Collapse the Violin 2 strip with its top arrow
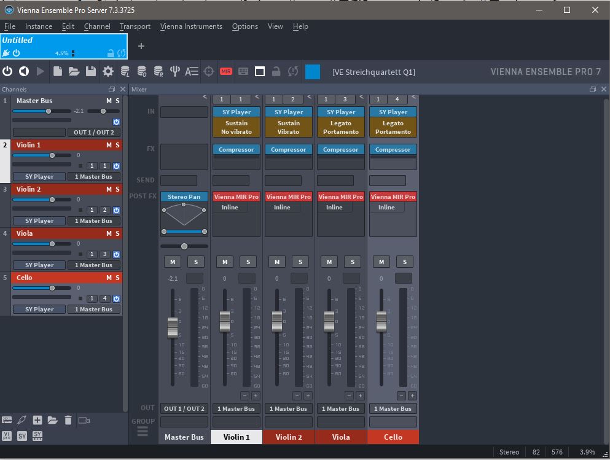 [x=309, y=97]
